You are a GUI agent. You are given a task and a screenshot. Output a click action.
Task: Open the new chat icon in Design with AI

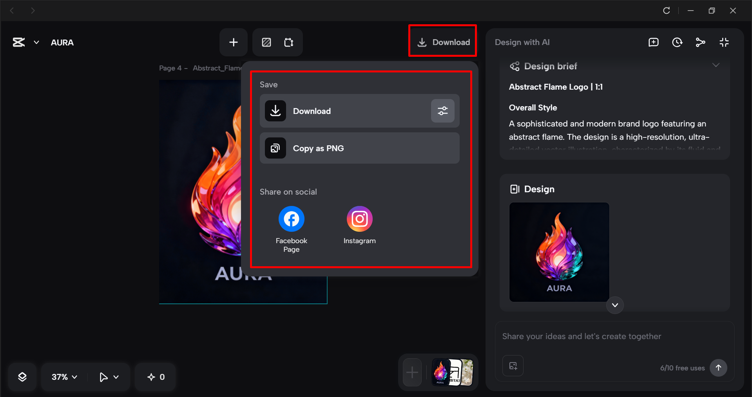point(653,42)
